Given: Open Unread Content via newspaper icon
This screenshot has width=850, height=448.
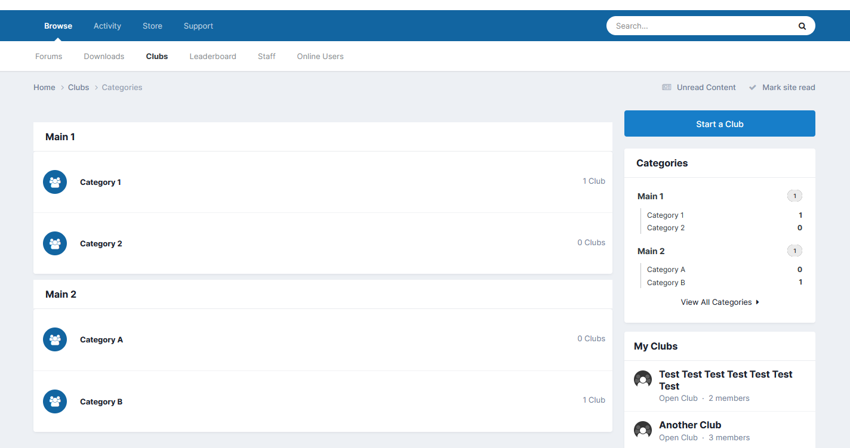Looking at the screenshot, I should (x=667, y=87).
